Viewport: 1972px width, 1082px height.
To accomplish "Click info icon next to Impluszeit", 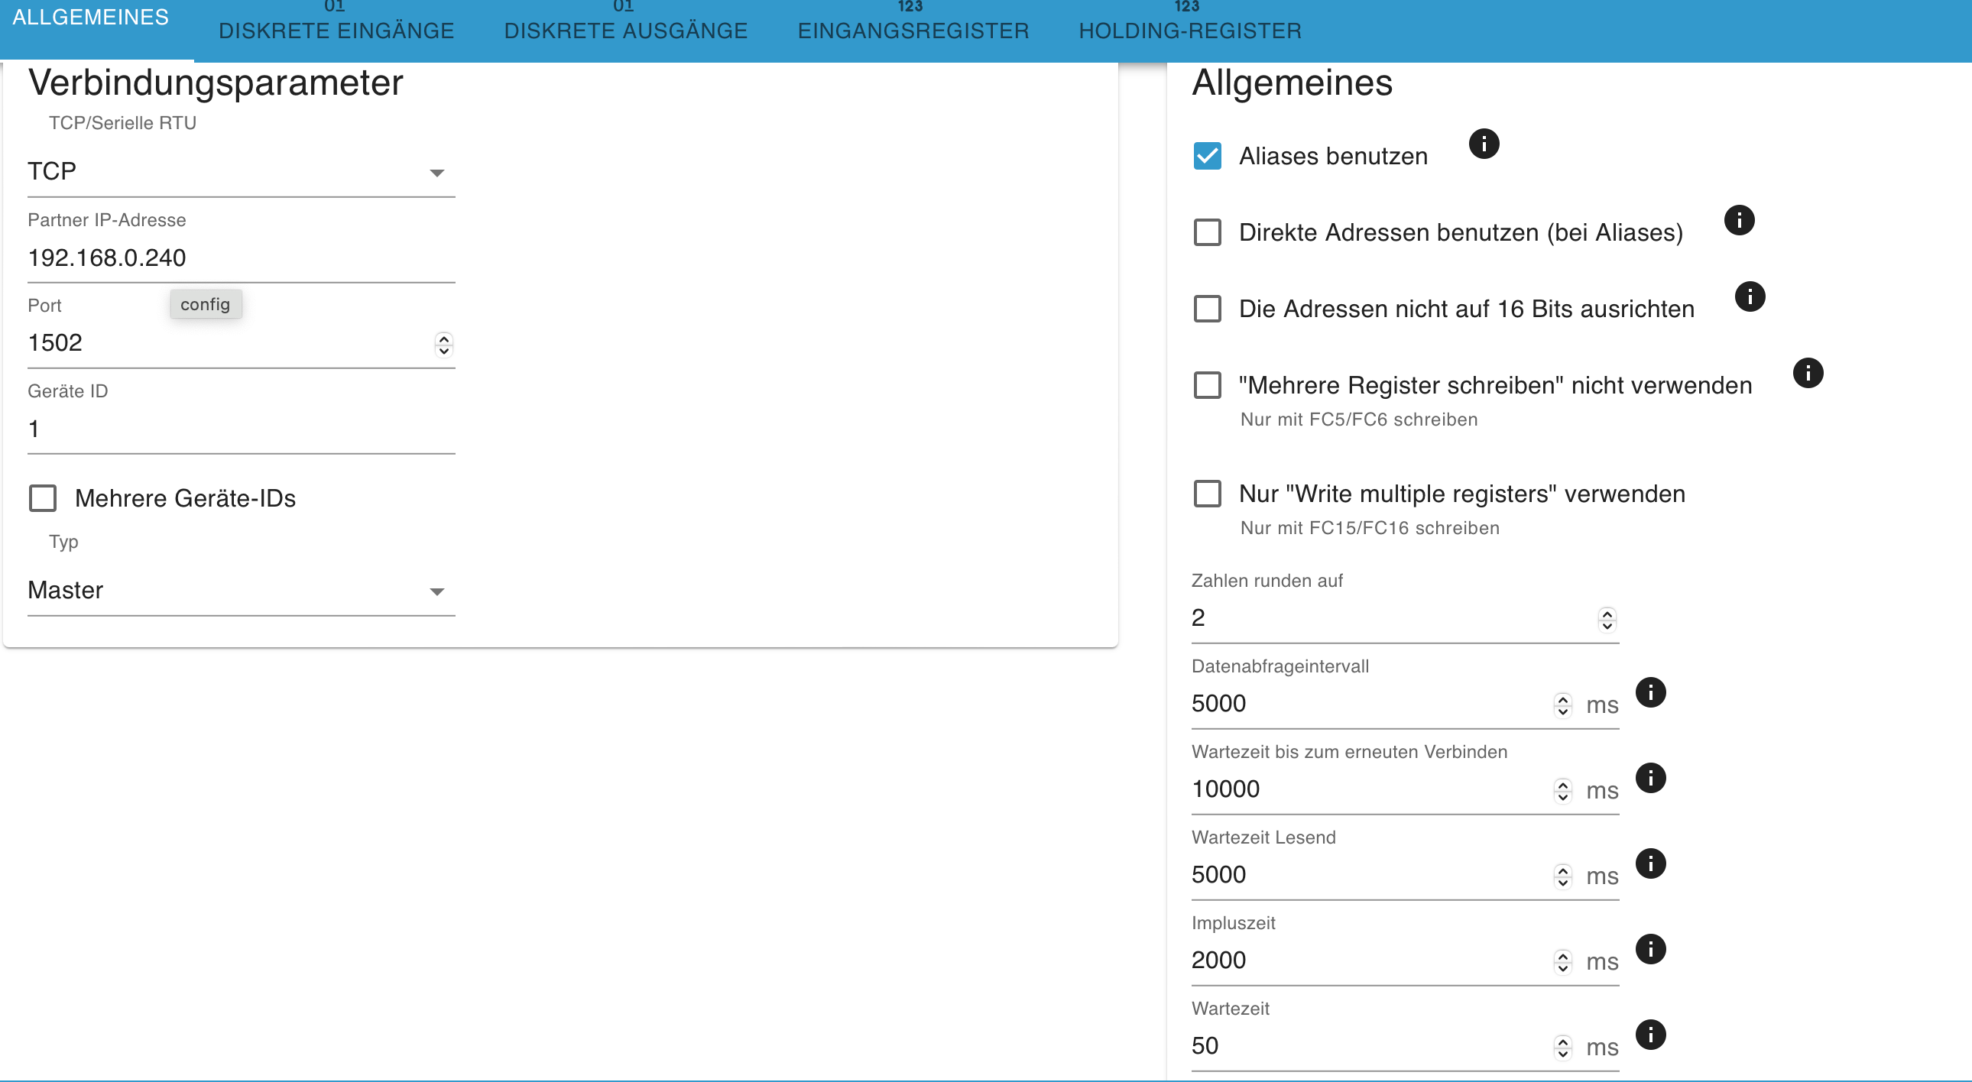I will click(x=1650, y=950).
